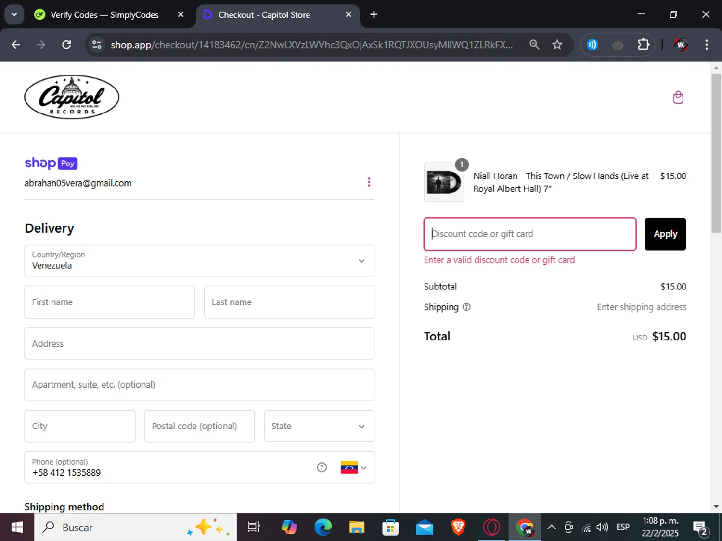This screenshot has height=541, width=722.
Task: Click the Shop Pay logo
Action: tap(51, 163)
